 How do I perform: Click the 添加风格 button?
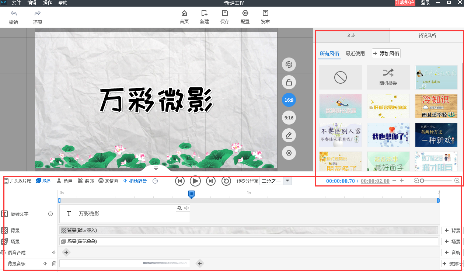(x=386, y=53)
